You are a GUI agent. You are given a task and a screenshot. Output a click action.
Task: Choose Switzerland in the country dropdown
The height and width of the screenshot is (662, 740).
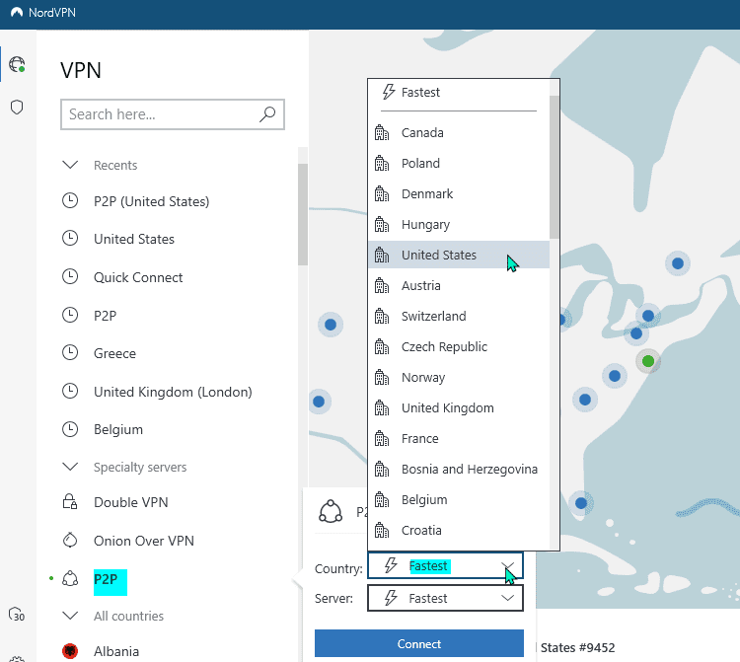[459, 316]
